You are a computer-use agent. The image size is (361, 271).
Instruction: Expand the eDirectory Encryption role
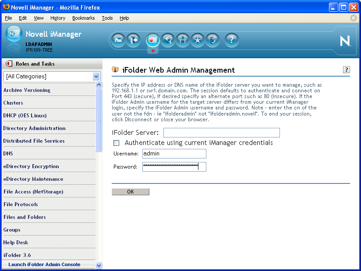pos(31,166)
